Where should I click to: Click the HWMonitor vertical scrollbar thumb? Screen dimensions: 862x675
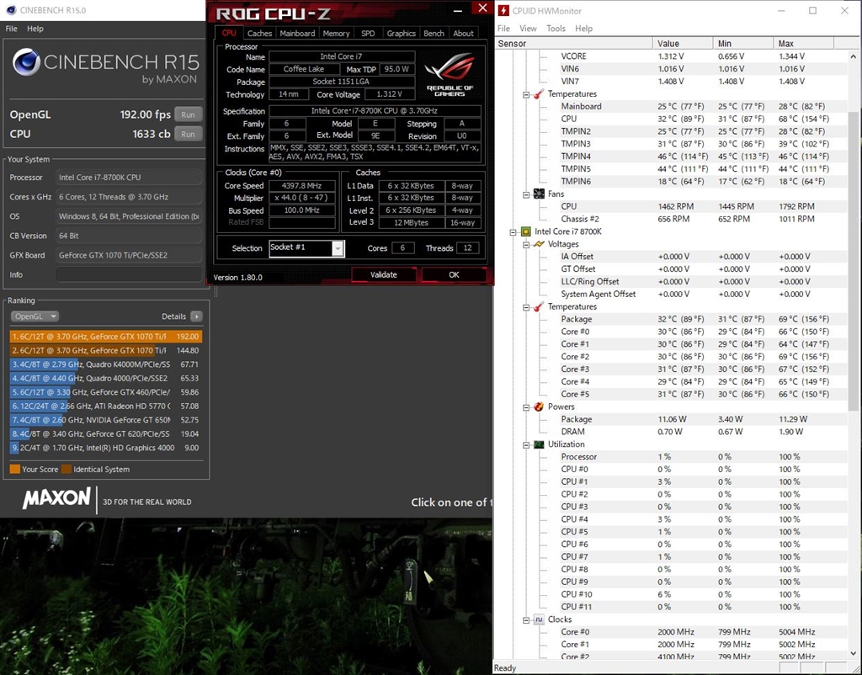(x=854, y=261)
